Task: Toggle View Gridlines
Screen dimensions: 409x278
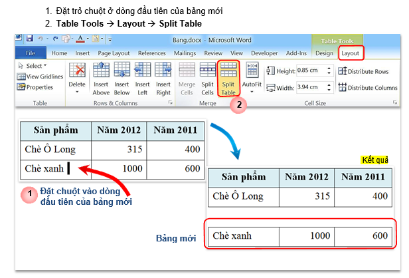Action: point(40,76)
